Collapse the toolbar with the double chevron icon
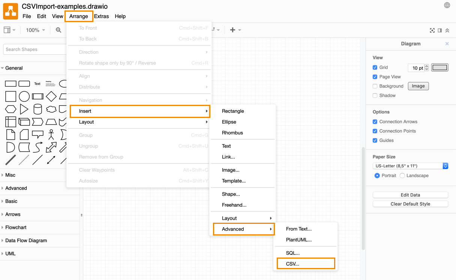 point(447,30)
